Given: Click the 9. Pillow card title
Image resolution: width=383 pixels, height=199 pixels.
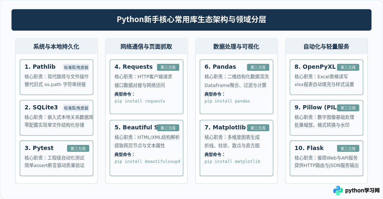Looking at the screenshot, I should pyautogui.click(x=316, y=108).
